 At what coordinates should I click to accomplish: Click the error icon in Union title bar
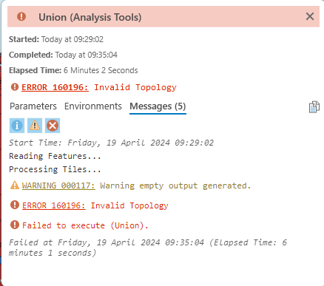tap(21, 17)
